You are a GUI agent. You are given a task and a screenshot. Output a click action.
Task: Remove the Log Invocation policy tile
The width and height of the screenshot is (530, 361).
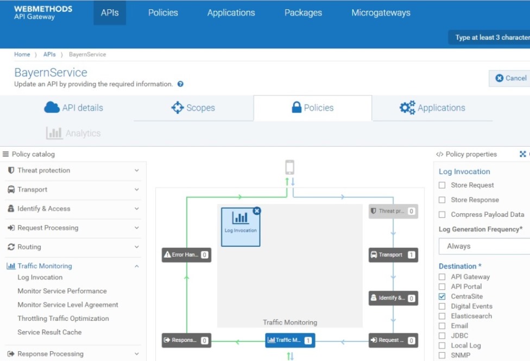click(257, 211)
